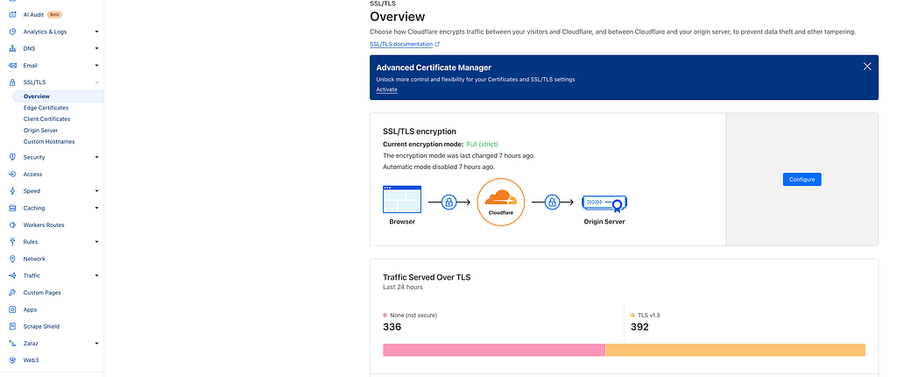Click the Web3 globe icon
The image size is (897, 377).
[12, 360]
